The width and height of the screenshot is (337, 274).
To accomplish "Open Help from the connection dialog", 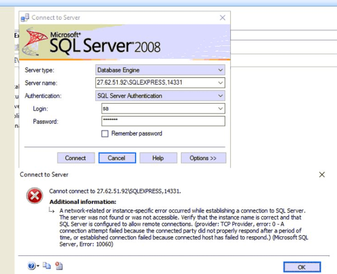I will [x=158, y=158].
